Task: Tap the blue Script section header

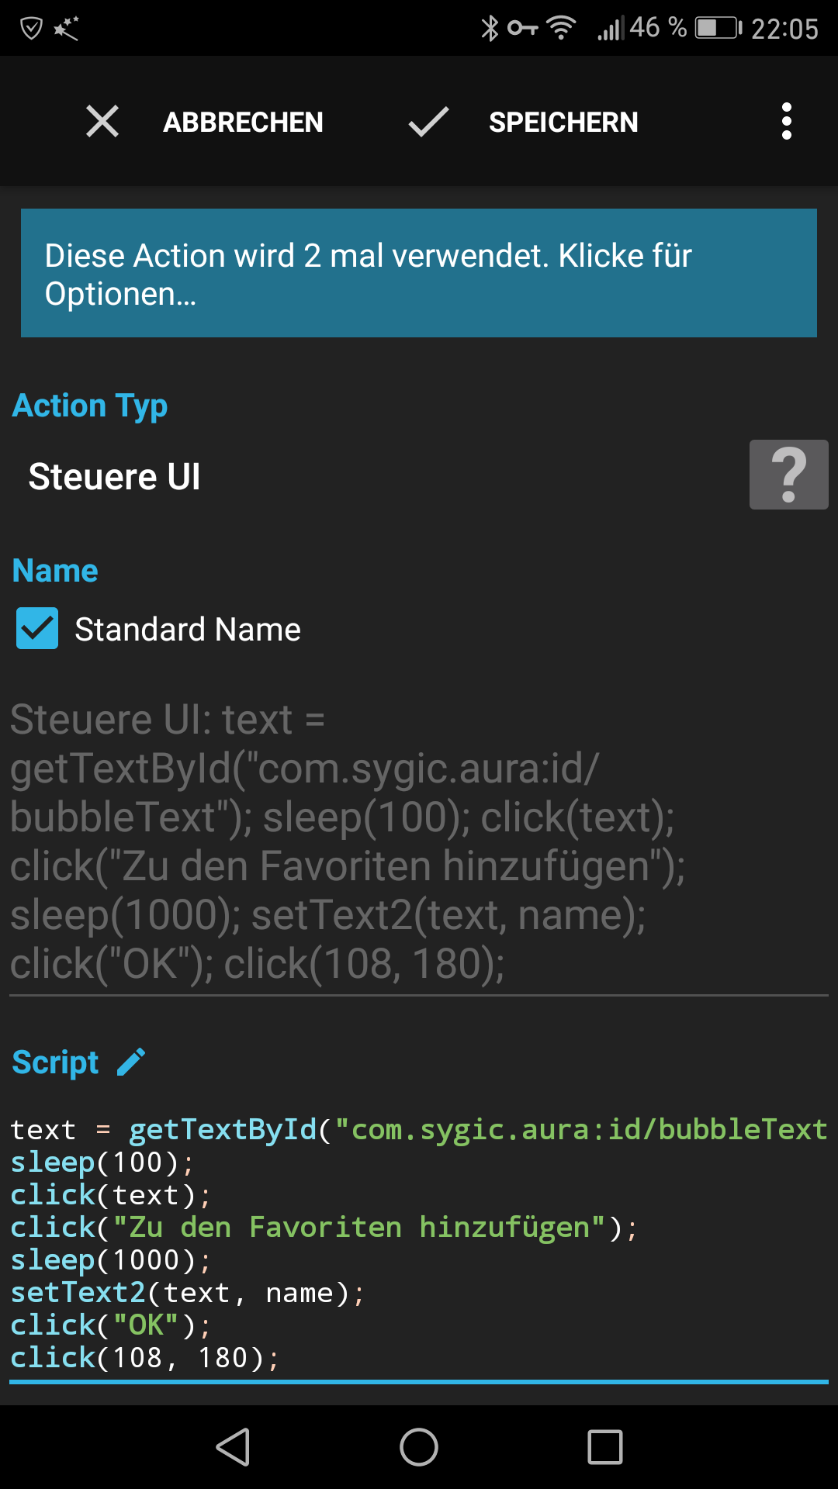Action: click(54, 1061)
